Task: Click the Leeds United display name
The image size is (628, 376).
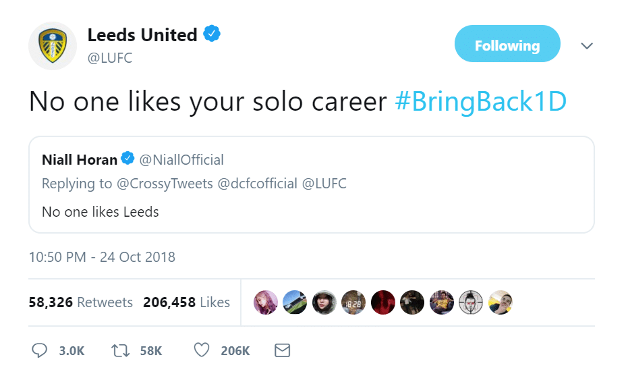Action: point(143,34)
